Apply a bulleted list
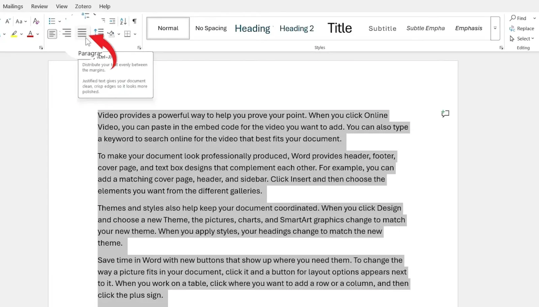 52,21
